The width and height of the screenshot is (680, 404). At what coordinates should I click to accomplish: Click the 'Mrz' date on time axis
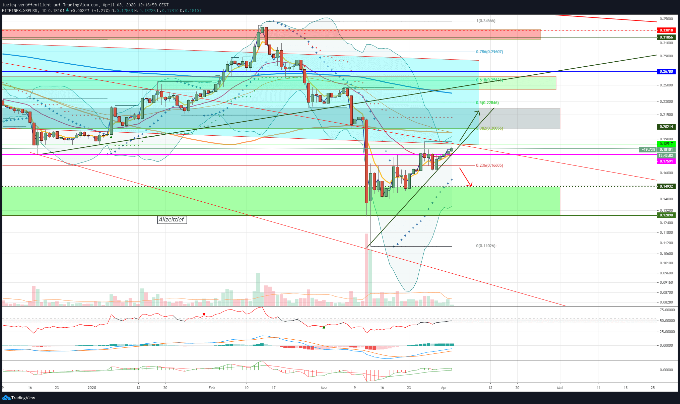pos(324,388)
